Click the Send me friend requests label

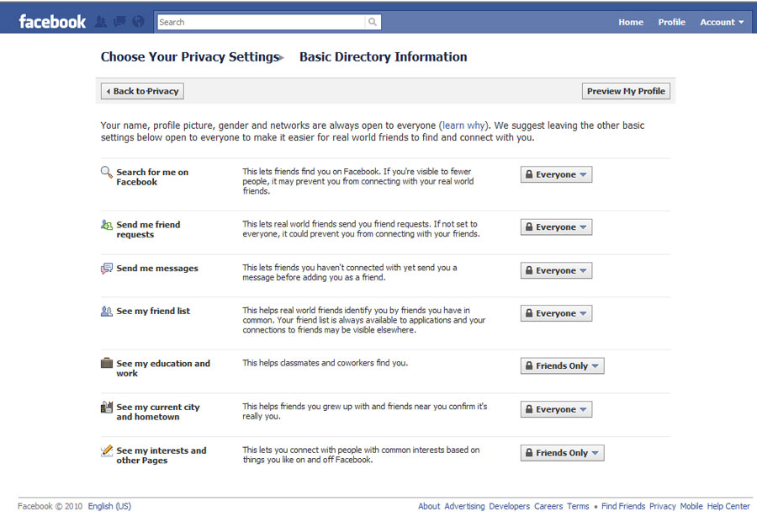tap(148, 230)
